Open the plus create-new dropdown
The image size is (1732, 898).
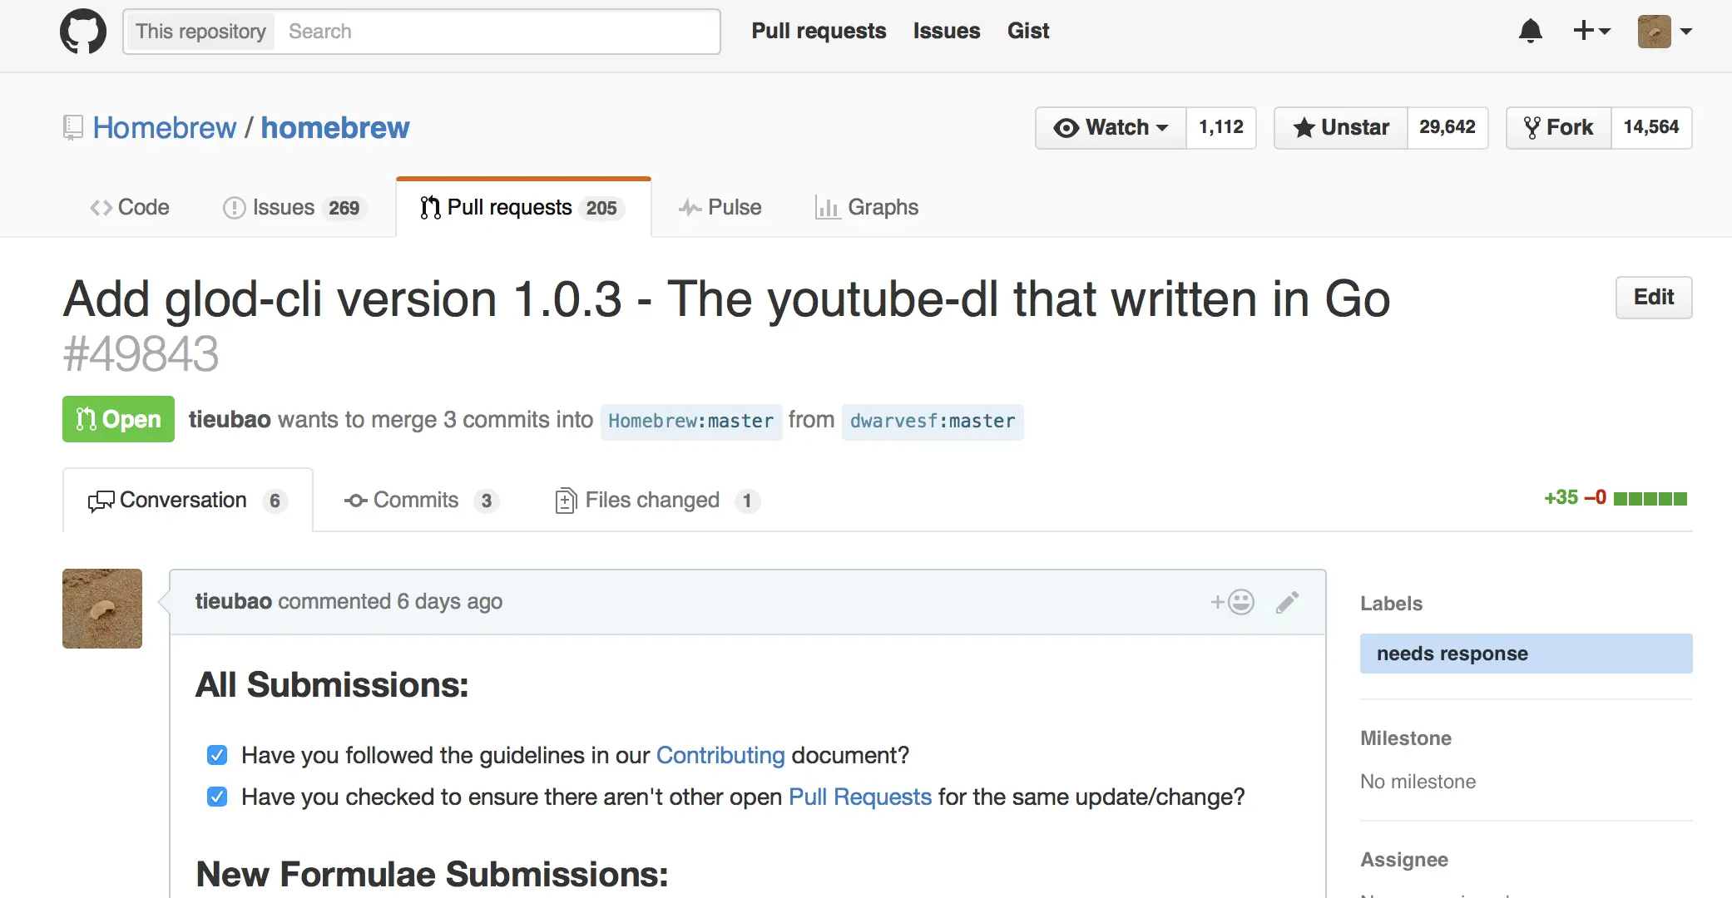[x=1592, y=32]
